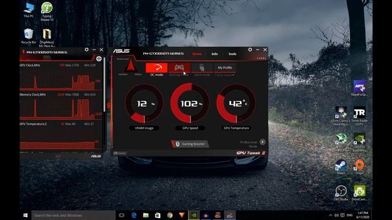392x220 pixels.
Task: Launch Google Chrome from the taskbar
Action: tap(170, 215)
